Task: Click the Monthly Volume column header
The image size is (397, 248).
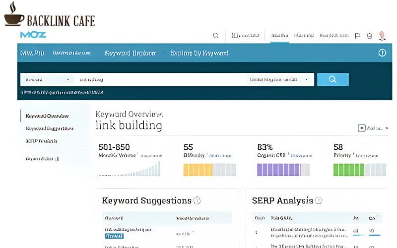Action: point(193,218)
